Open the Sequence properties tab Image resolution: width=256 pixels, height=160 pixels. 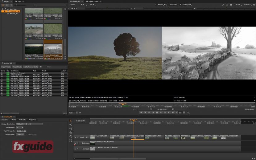[5, 120]
